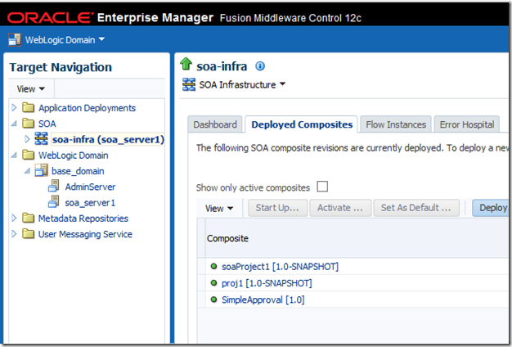Open soaProject1 [1.0-SNAPSHOT] composite link

(x=280, y=267)
